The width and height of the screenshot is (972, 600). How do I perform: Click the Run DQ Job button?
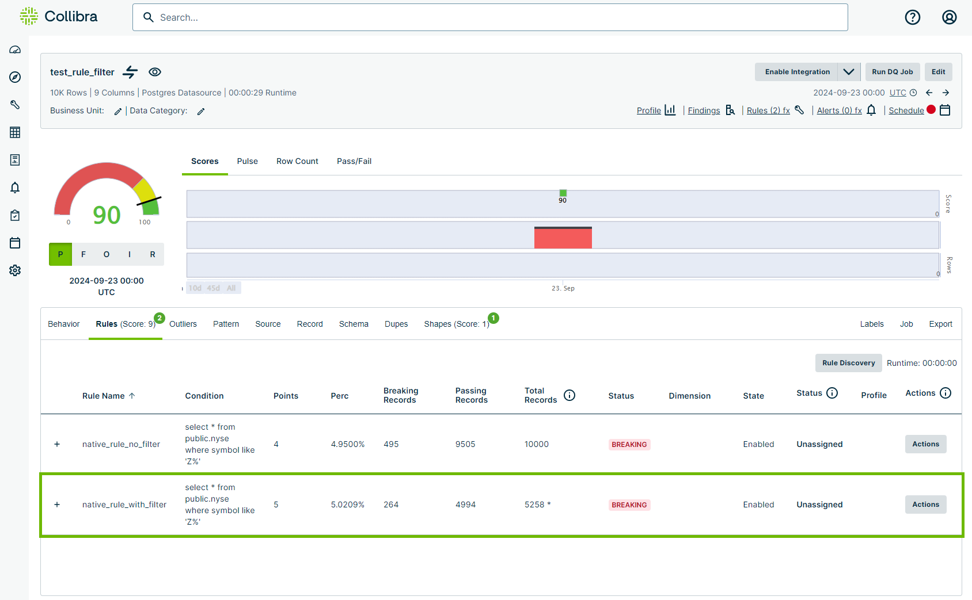[893, 72]
